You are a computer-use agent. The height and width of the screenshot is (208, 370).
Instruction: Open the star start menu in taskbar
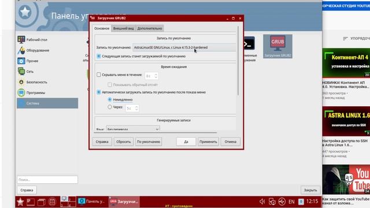coord(20,202)
